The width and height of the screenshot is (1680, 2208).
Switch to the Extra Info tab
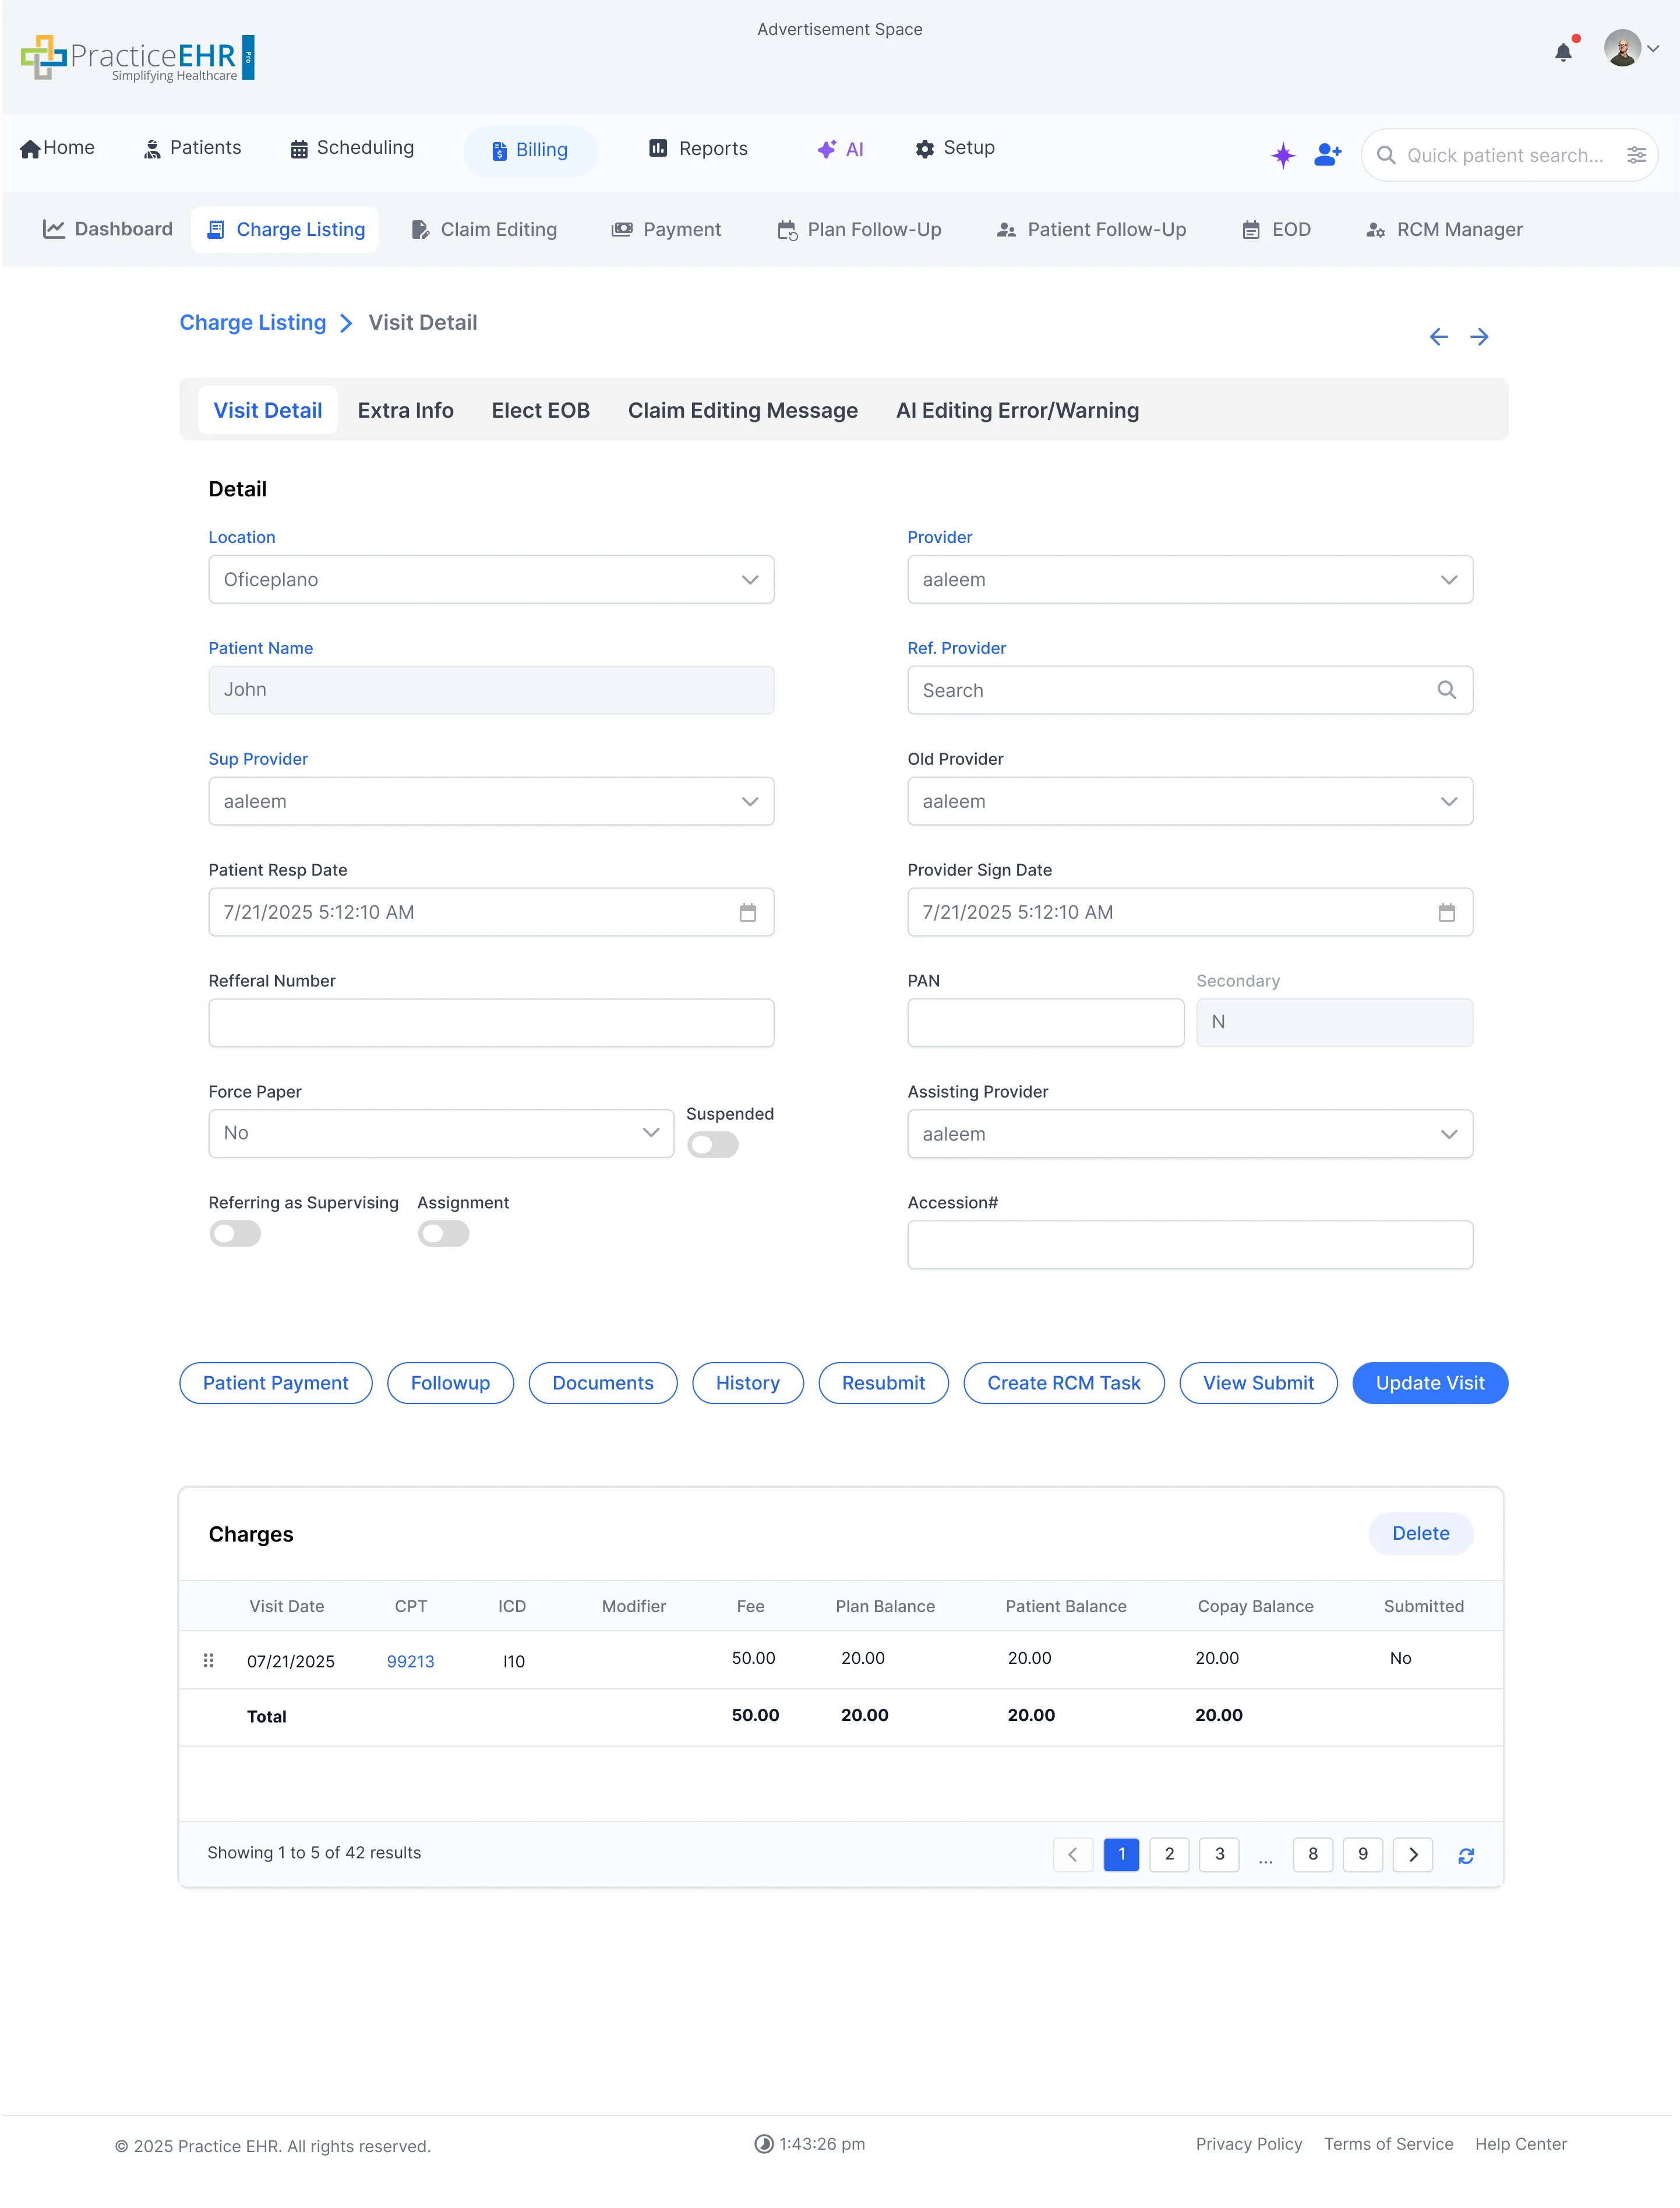[x=405, y=411]
